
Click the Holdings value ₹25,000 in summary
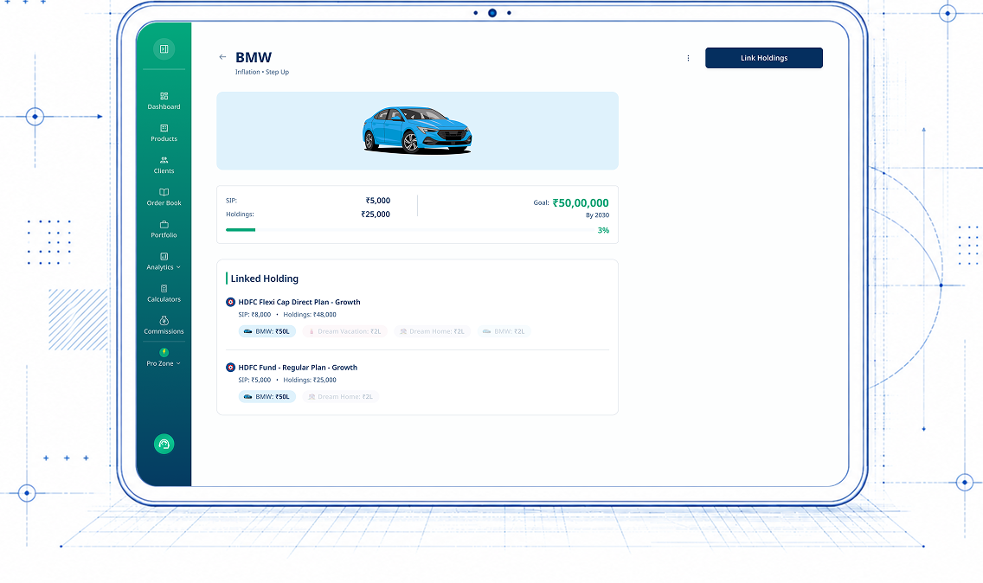376,215
